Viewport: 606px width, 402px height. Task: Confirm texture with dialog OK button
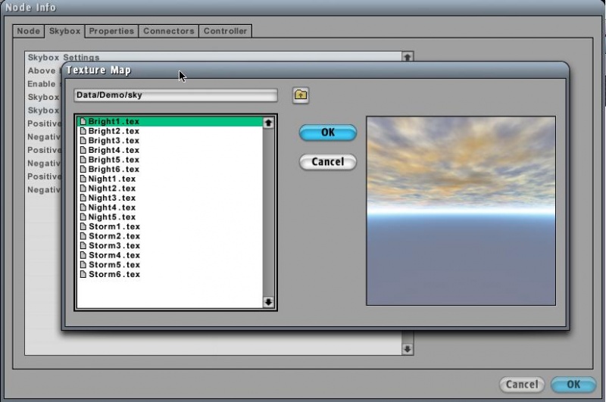coord(327,132)
